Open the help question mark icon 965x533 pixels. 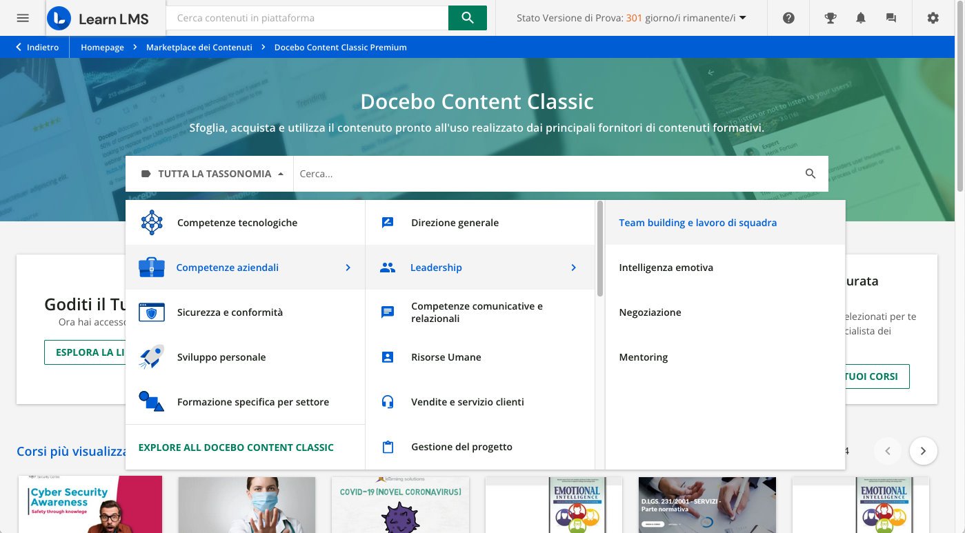(788, 18)
